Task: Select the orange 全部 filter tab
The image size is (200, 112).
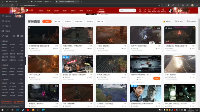Action: [47, 21]
